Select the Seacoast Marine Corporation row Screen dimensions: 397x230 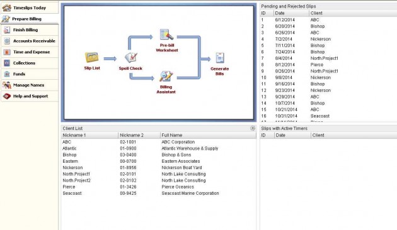(x=159, y=194)
